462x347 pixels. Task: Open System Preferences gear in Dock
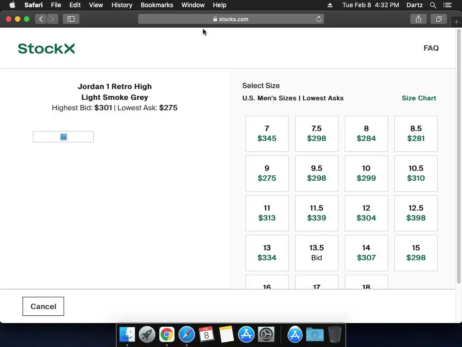[266, 335]
